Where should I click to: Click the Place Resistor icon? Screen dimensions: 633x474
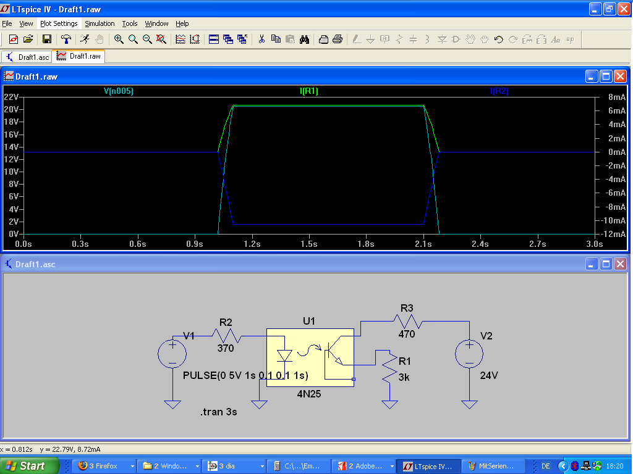pyautogui.click(x=399, y=39)
